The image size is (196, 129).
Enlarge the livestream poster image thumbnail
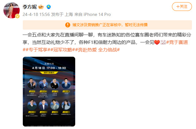coord(49,92)
